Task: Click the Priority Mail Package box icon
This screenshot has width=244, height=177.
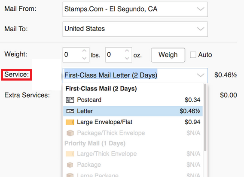Action: (x=70, y=165)
